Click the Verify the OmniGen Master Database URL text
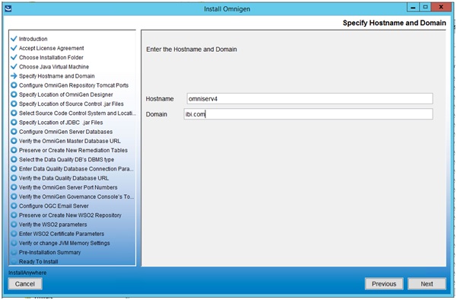Viewport: 457px width, 300px height. pyautogui.click(x=70, y=141)
